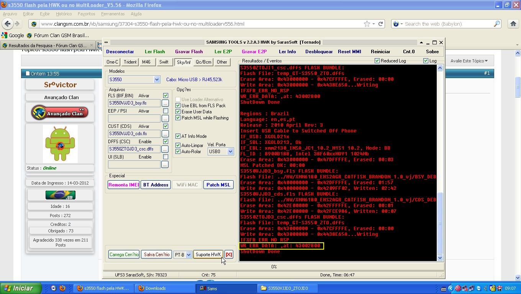This screenshot has width=521, height=294.
Task: Roll up Samsung Tools window with up-arrow icon
Action: 421,42
